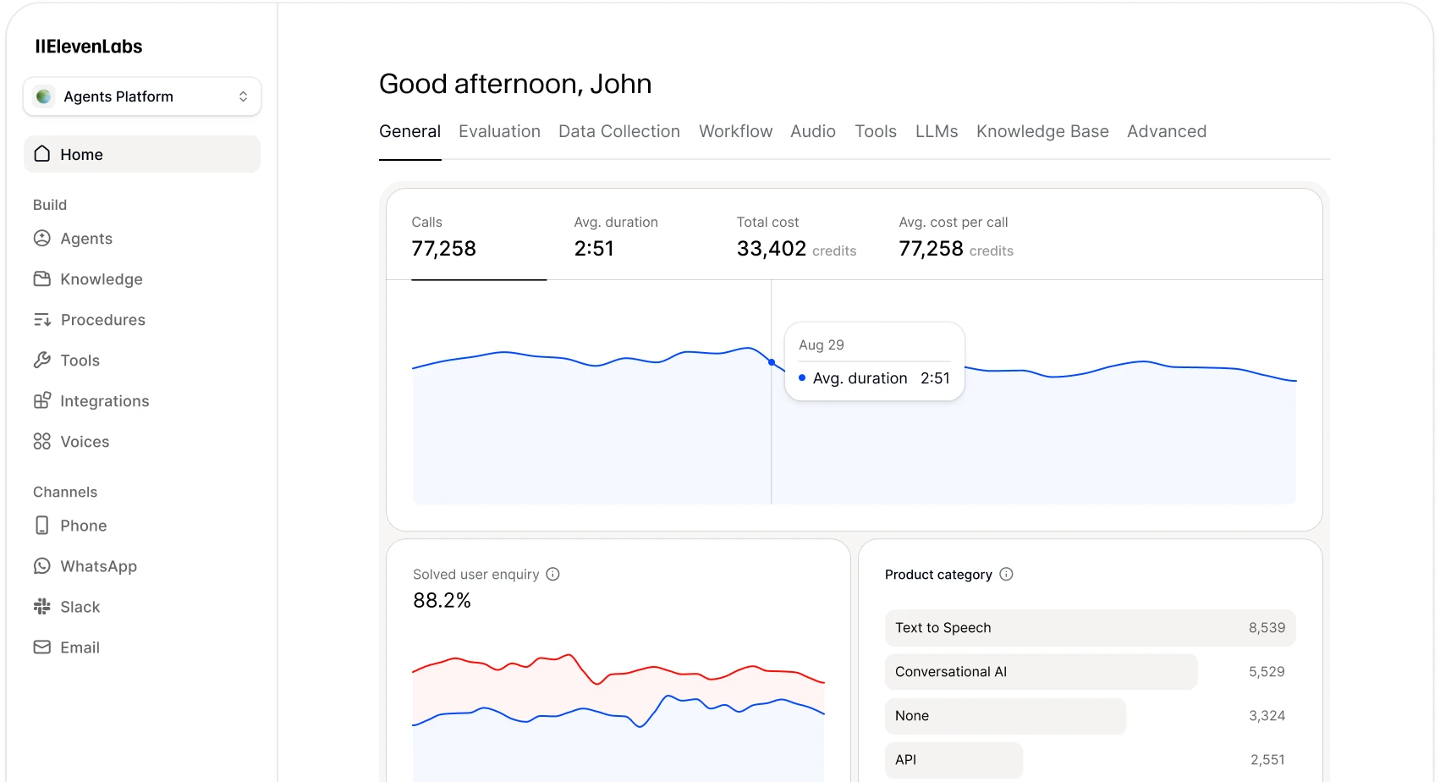Select the Conversational AI category bar
1440x782 pixels.
[1042, 672]
